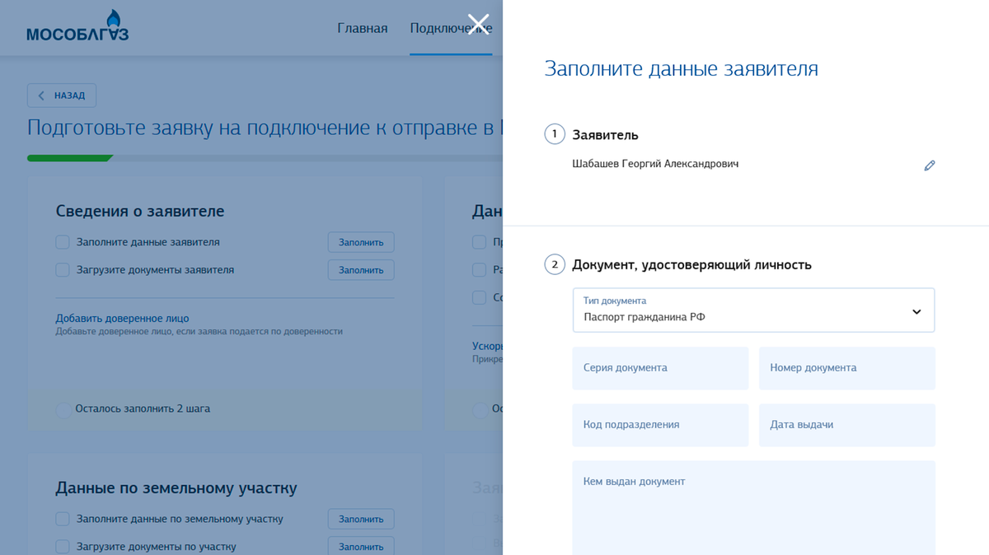Click the 'Осталось заполнить 2 шага' status circle
The width and height of the screenshot is (989, 555).
(x=63, y=409)
